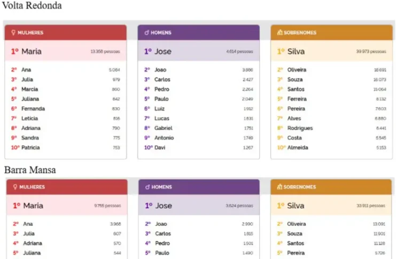Click Gabriel in Volta Redonda men's list

[164, 128]
